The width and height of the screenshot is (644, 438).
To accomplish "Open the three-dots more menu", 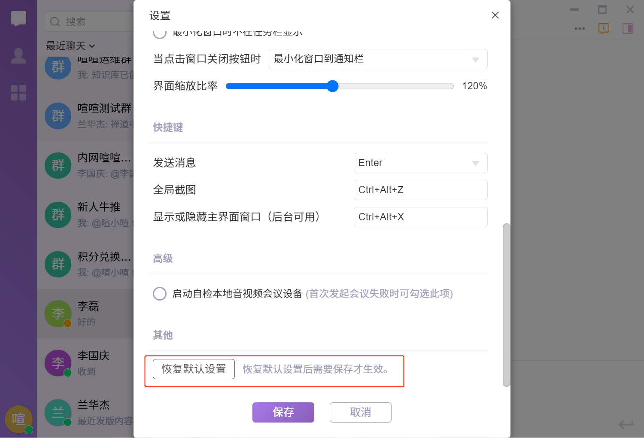I will coord(580,28).
